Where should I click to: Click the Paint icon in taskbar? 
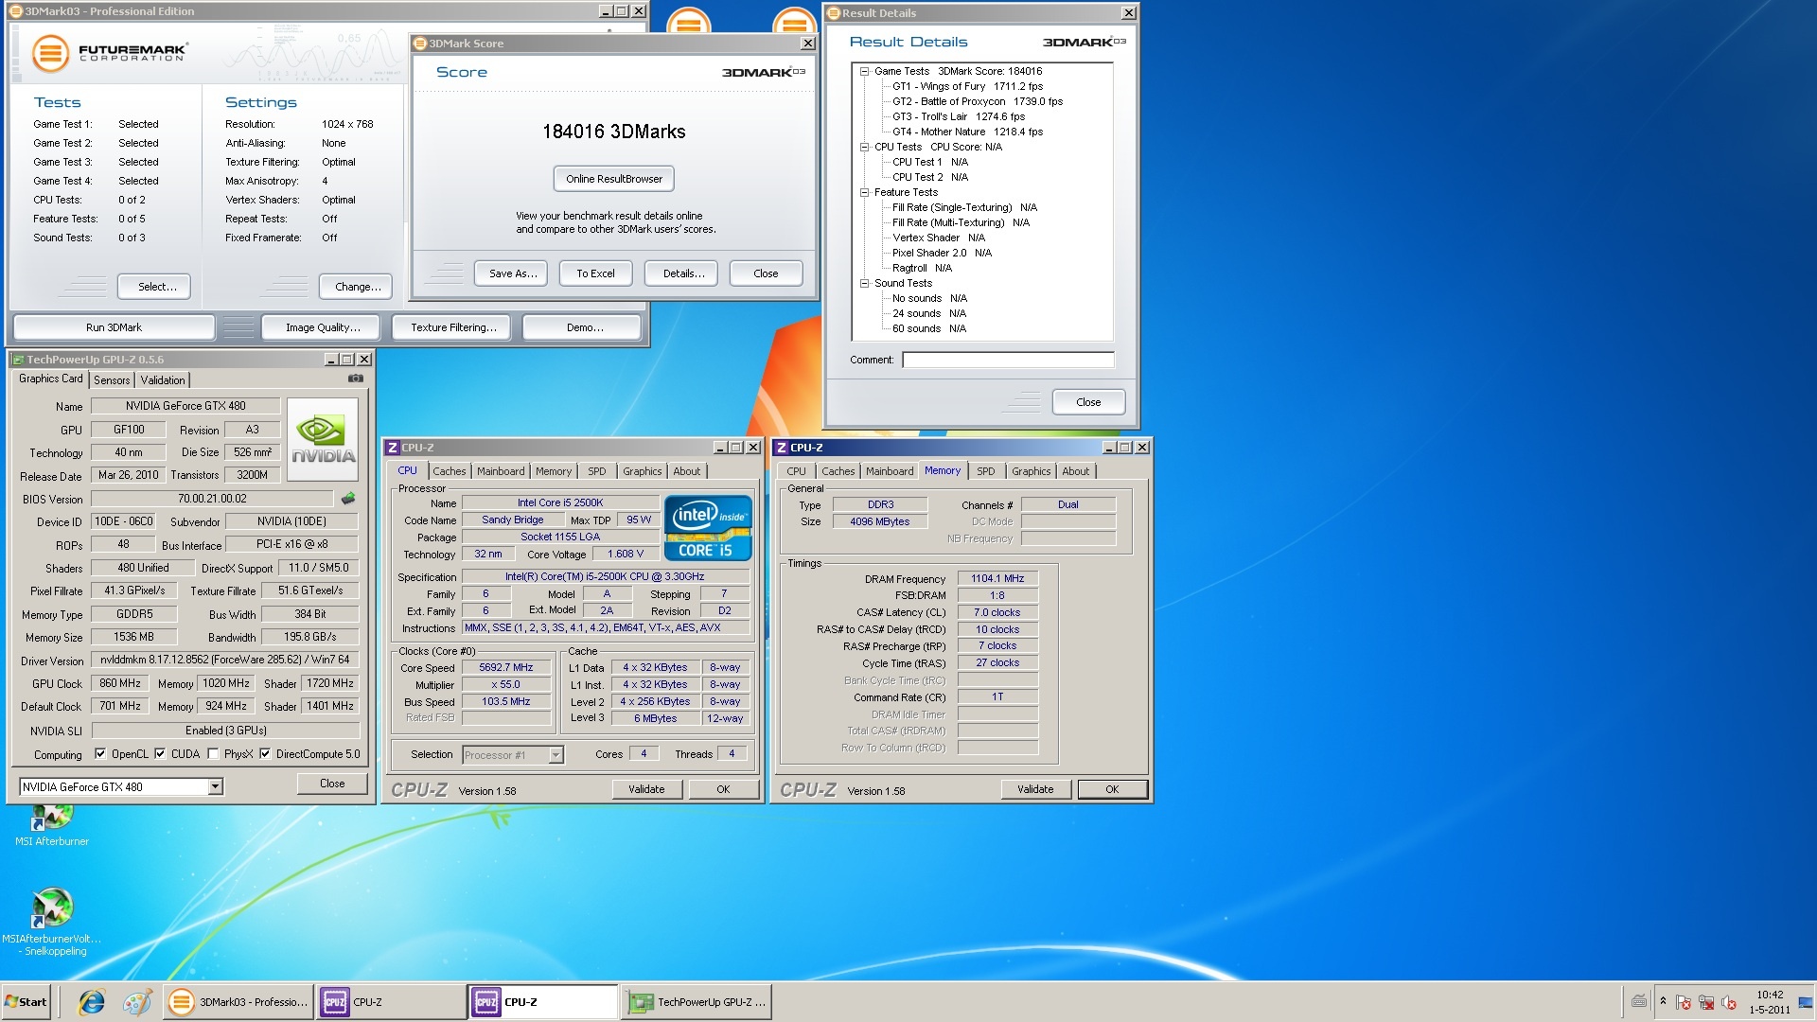pos(137,1002)
